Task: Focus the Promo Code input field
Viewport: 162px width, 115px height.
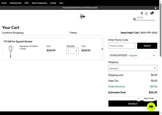Action: [121, 46]
